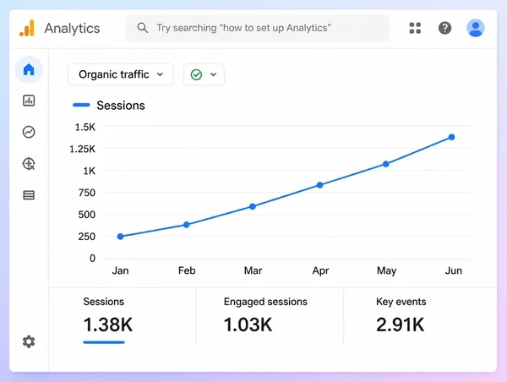Click the green check status icon
Viewport: 507px width, 382px height.
pos(196,74)
